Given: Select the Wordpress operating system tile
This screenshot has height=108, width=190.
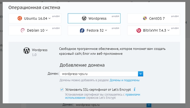Looking at the screenshot, I should click(94, 18).
